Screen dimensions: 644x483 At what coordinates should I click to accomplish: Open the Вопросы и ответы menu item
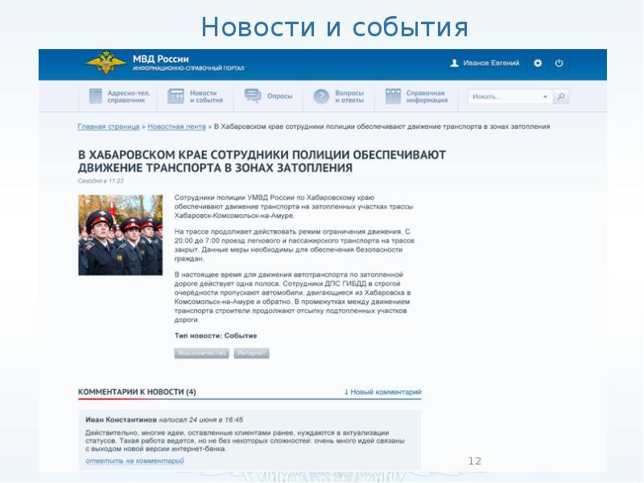coord(349,97)
